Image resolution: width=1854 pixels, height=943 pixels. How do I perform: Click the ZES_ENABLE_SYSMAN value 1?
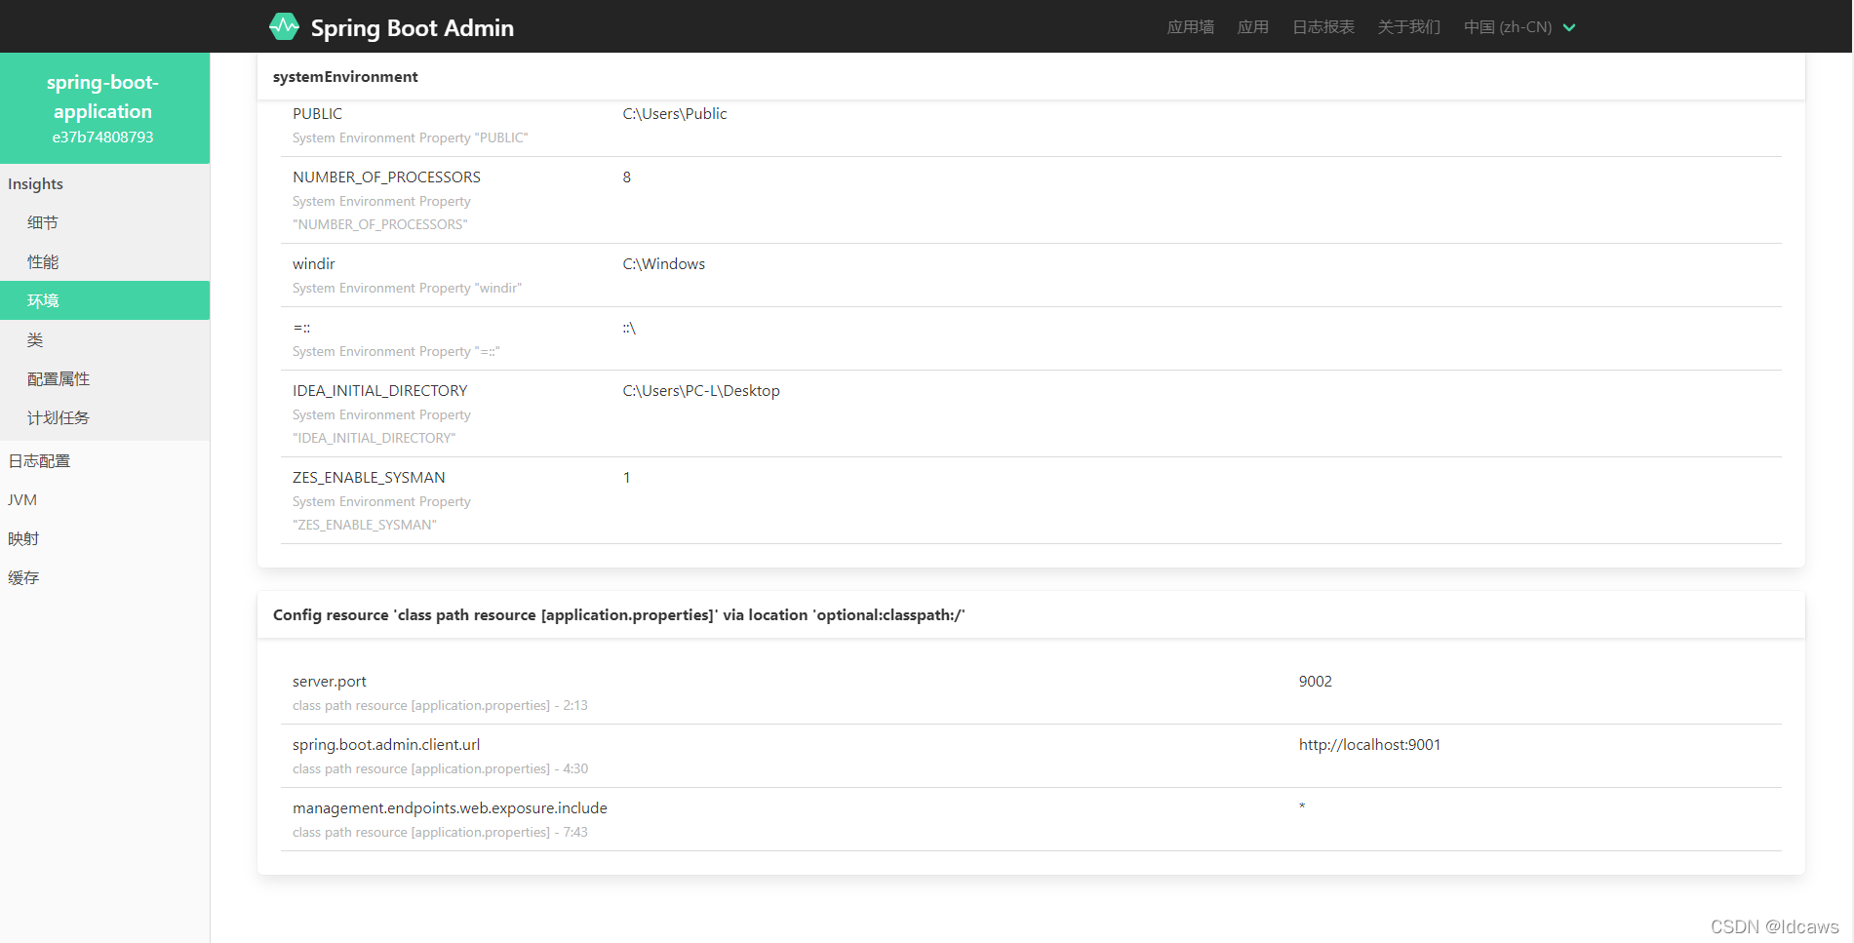(627, 478)
